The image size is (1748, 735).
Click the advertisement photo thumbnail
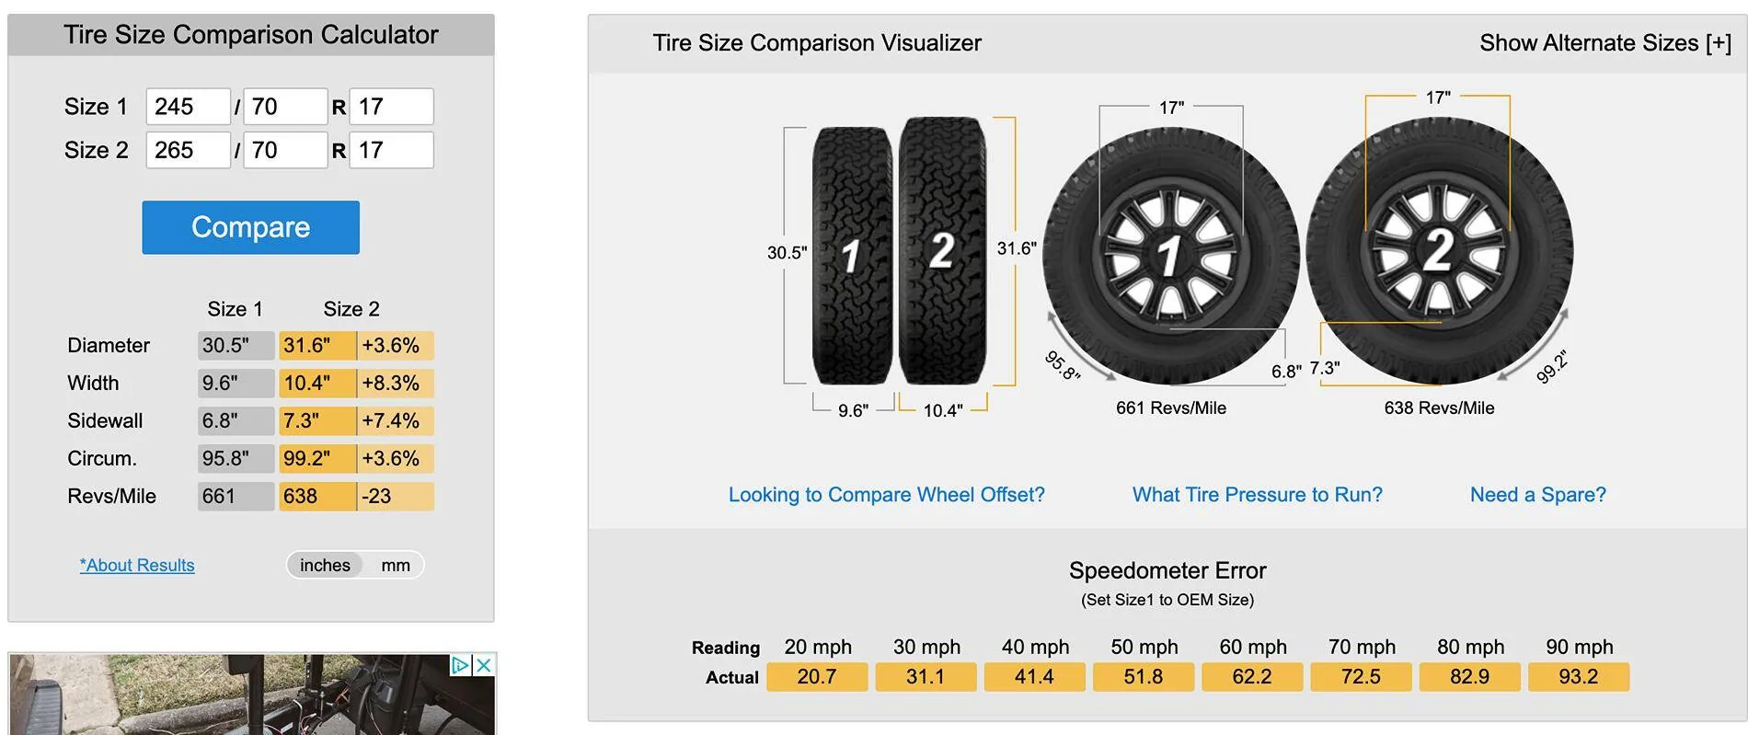230,699
